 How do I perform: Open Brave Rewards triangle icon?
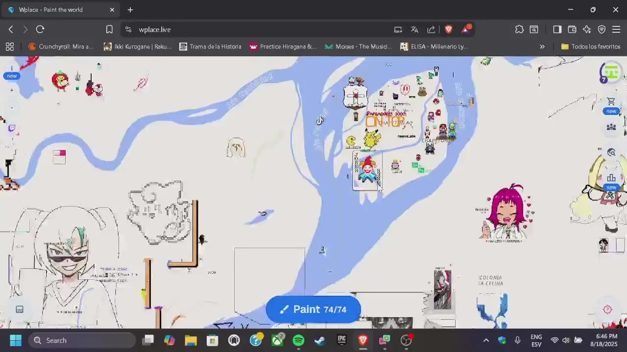tap(465, 29)
